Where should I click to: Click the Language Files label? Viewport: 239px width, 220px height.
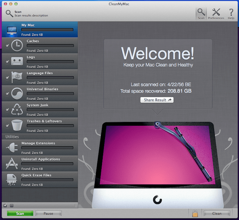click(40, 73)
